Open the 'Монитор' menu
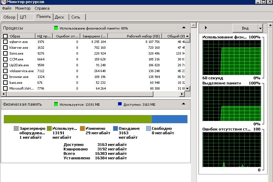Viewport: 273px width, 182px height. tap(23, 8)
